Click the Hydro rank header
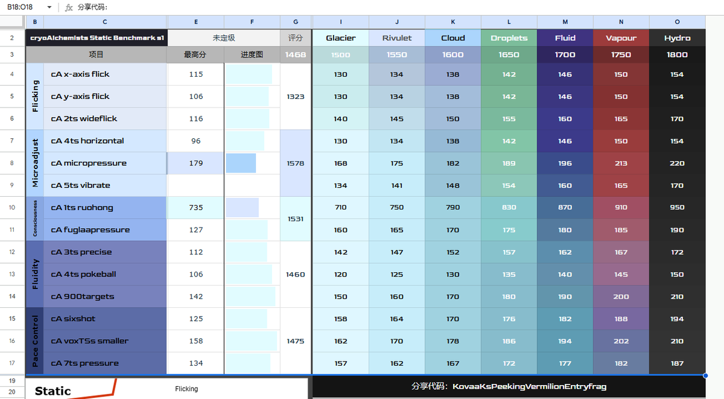724x399 pixels. [677, 37]
